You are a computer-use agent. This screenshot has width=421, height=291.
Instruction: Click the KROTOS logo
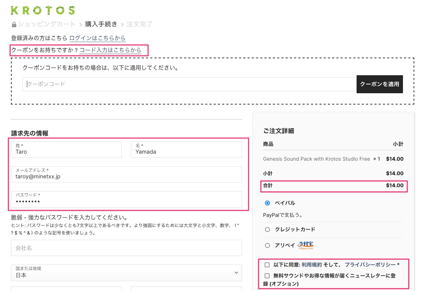(43, 11)
